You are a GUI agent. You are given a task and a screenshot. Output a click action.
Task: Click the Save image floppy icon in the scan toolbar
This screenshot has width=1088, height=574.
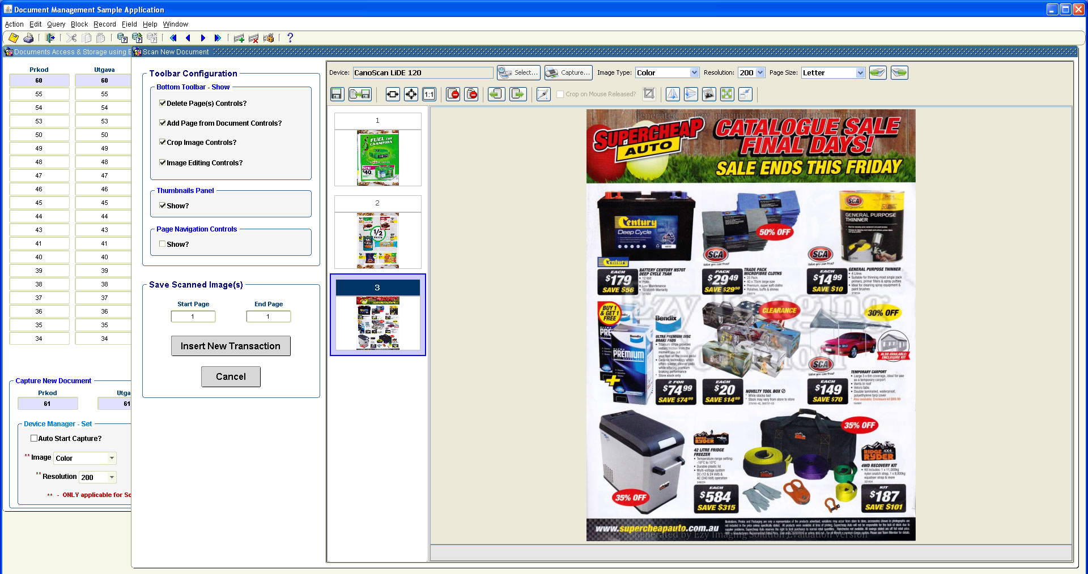coord(337,94)
